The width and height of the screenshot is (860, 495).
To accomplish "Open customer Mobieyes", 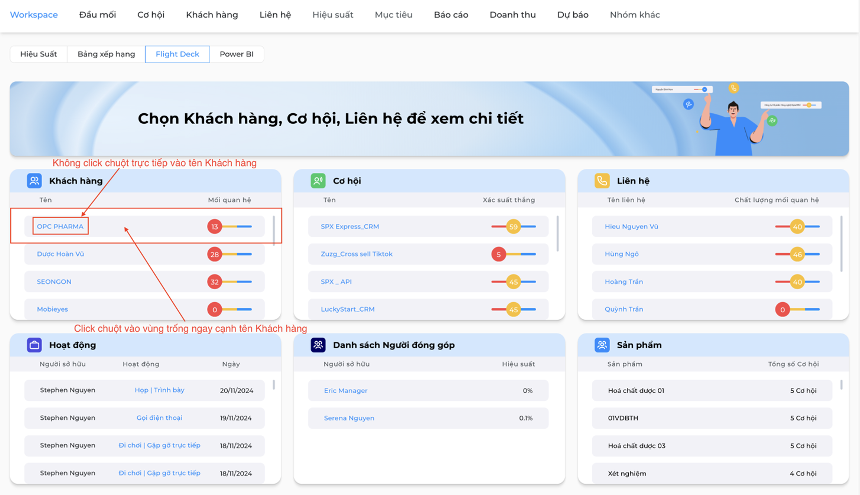I will 53,309.
